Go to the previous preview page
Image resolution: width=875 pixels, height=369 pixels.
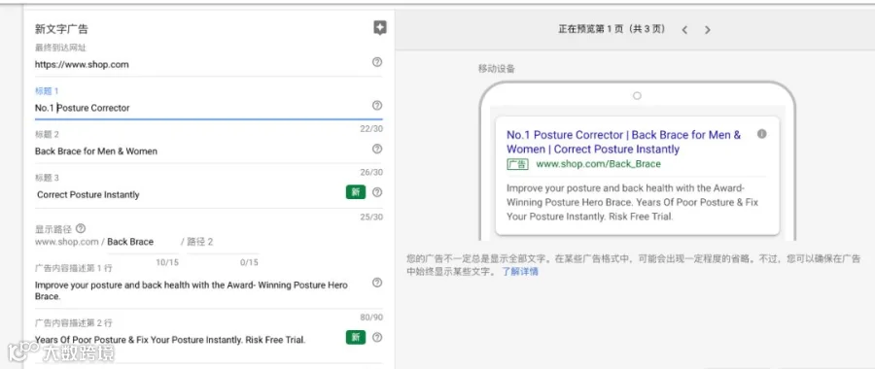click(684, 29)
